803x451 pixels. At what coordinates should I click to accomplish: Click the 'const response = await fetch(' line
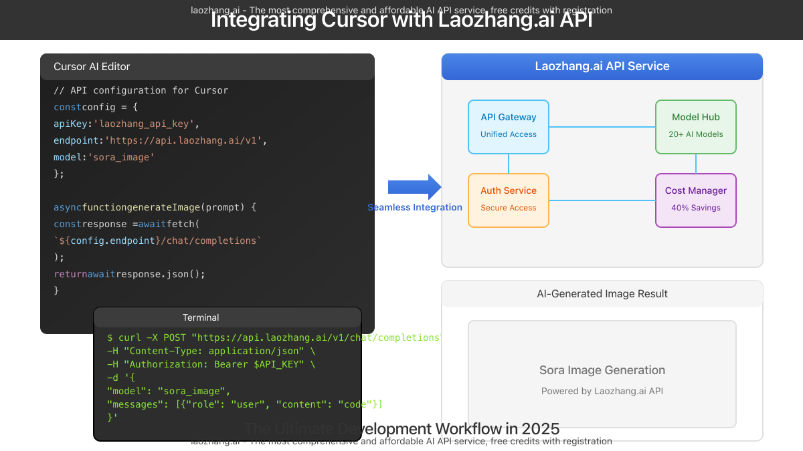pyautogui.click(x=126, y=224)
